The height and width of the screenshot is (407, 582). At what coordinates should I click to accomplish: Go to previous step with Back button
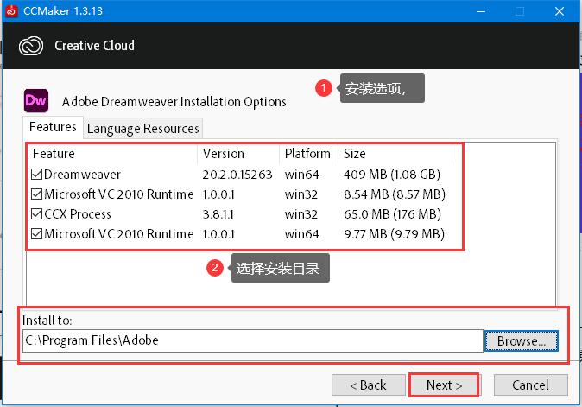(x=368, y=385)
